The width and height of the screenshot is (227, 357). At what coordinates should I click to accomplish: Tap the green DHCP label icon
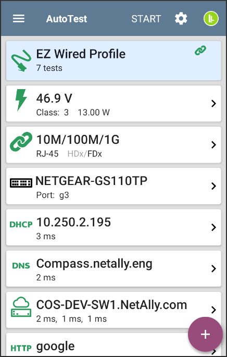pos(21,225)
